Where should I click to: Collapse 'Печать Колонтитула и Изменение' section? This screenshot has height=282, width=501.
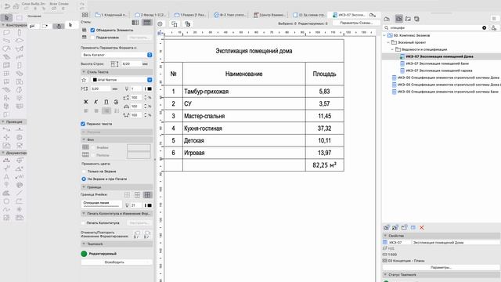[84, 213]
